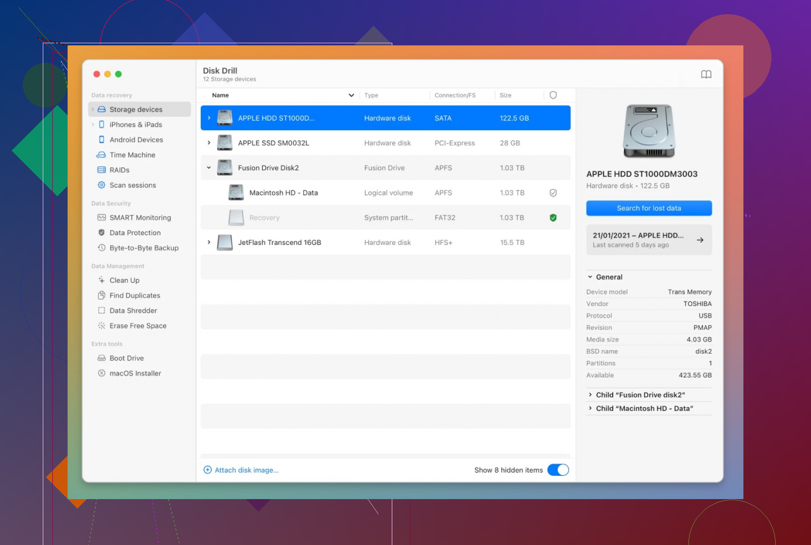This screenshot has height=545, width=811.
Task: Sort list by the Name column header
Action: click(x=220, y=95)
